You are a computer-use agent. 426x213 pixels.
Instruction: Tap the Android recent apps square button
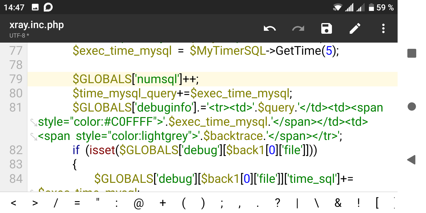[x=412, y=53]
